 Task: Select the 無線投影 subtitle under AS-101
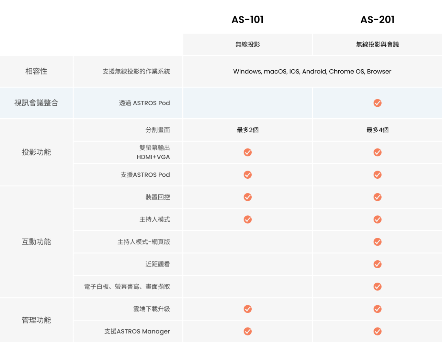click(248, 44)
